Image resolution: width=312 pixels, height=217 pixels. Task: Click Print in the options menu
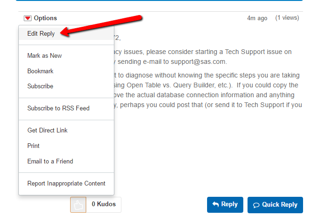pos(33,146)
